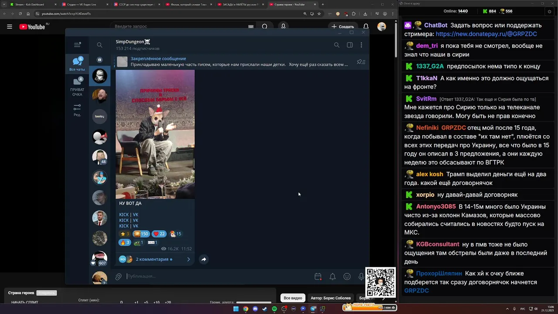Toggle the frog reaction with 1
The width and height of the screenshot is (558, 314).
[x=138, y=242]
